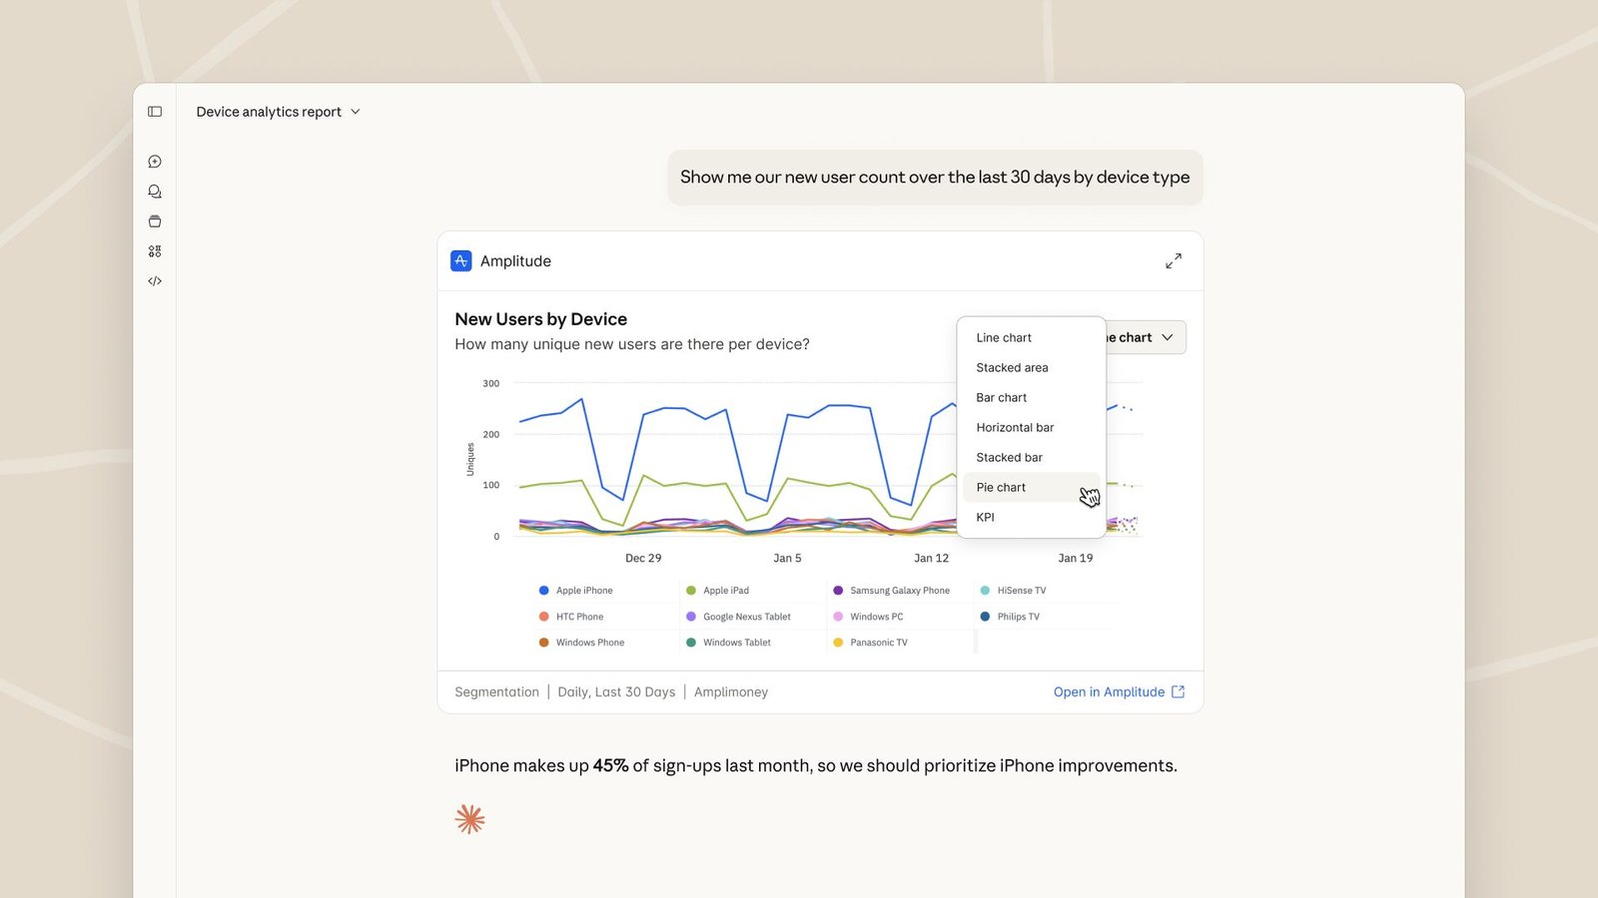
Task: Select Pie chart from the menu
Action: click(1001, 487)
